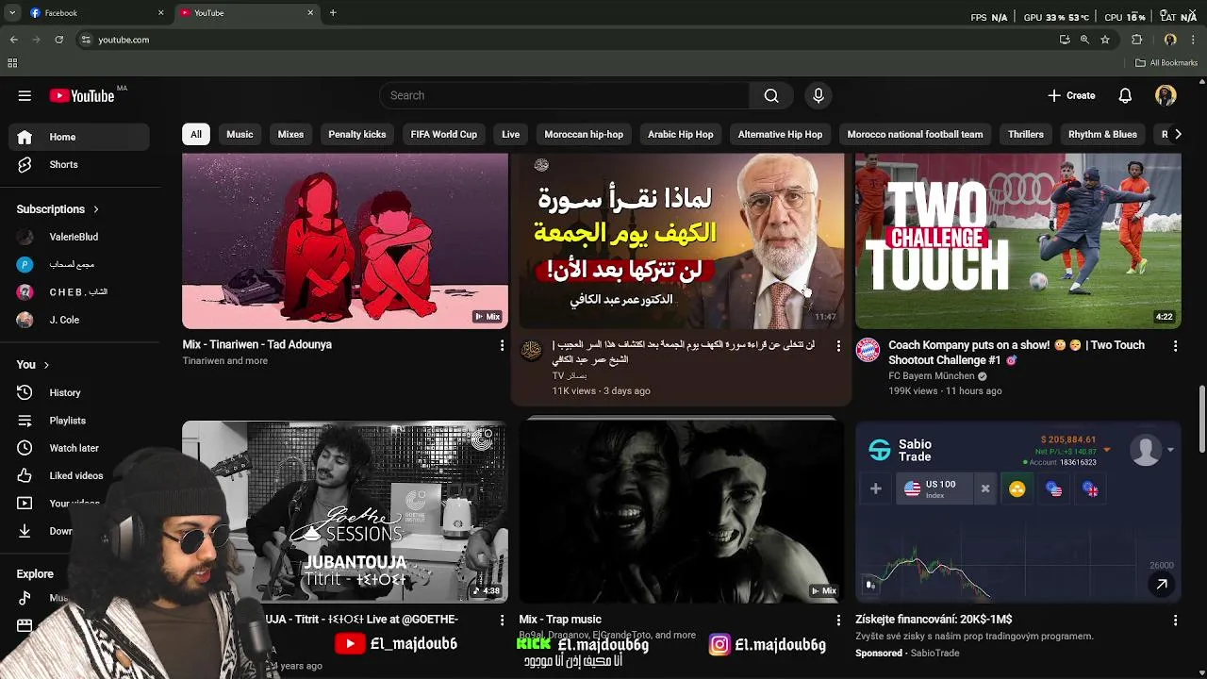
Task: Open Shorts in sidebar
Action: tap(79, 164)
